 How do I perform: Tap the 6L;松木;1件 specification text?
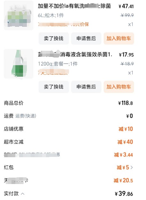tap(51, 15)
